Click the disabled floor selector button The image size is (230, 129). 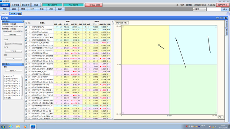[14, 43]
